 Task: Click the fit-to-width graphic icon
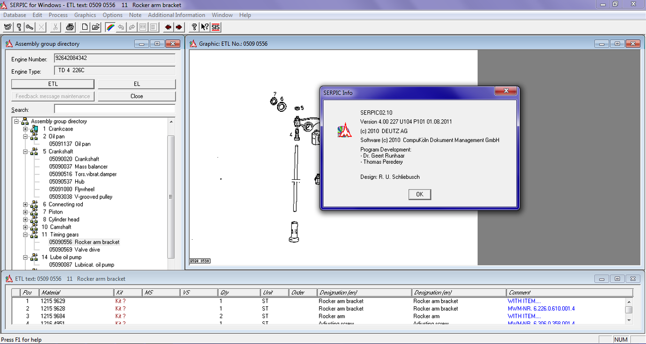pos(143,27)
